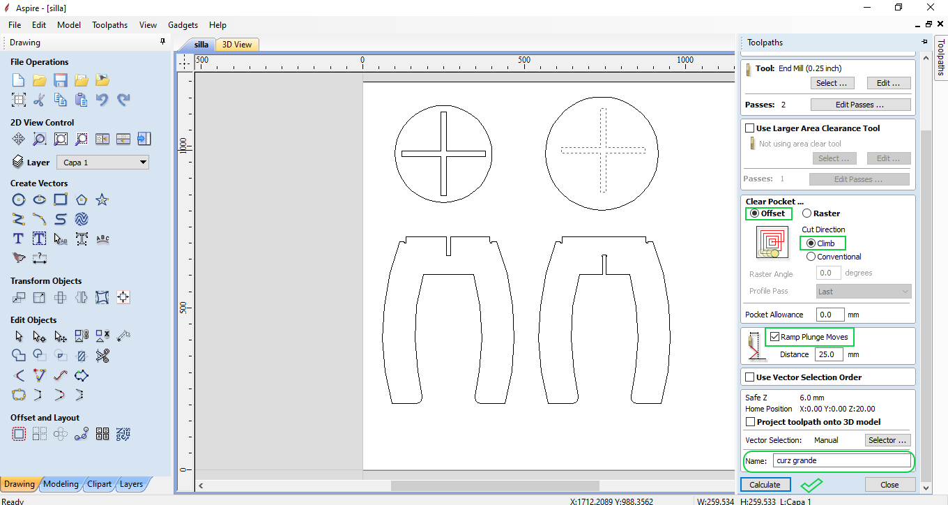This screenshot has width=948, height=505.
Task: Click the Pocket Allowance input field
Action: (x=830, y=315)
